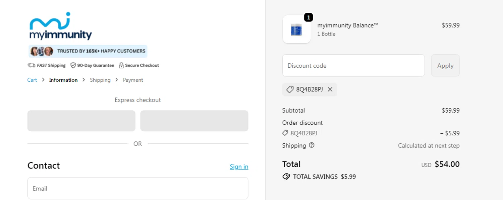Click the '− $5.99' discount amount

click(450, 133)
